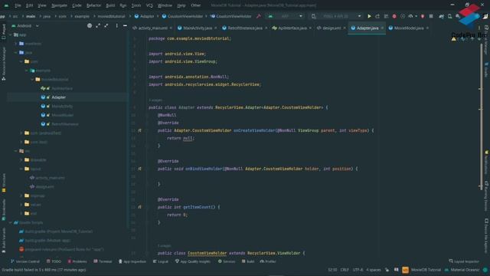Open the VCS menu
The height and width of the screenshot is (276, 490).
[x=149, y=5]
